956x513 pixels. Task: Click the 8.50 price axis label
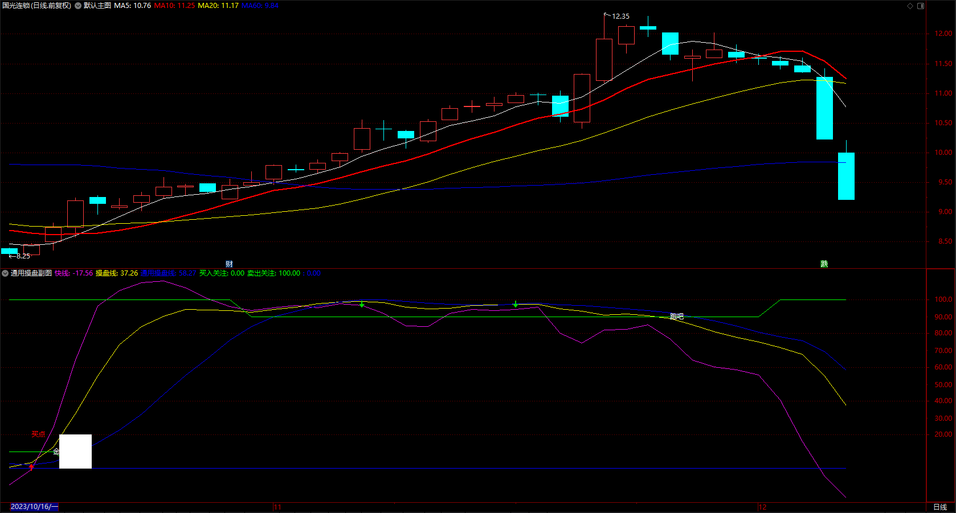[x=945, y=241]
